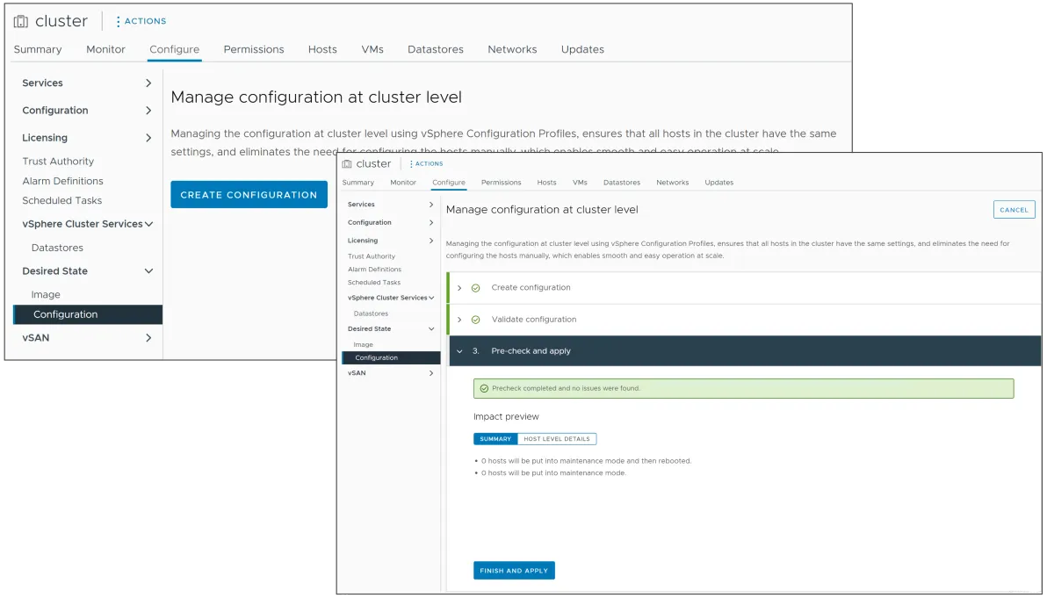Click the 'Precheck completed and no issues were found.' message
The width and height of the screenshot is (1047, 598).
[567, 388]
